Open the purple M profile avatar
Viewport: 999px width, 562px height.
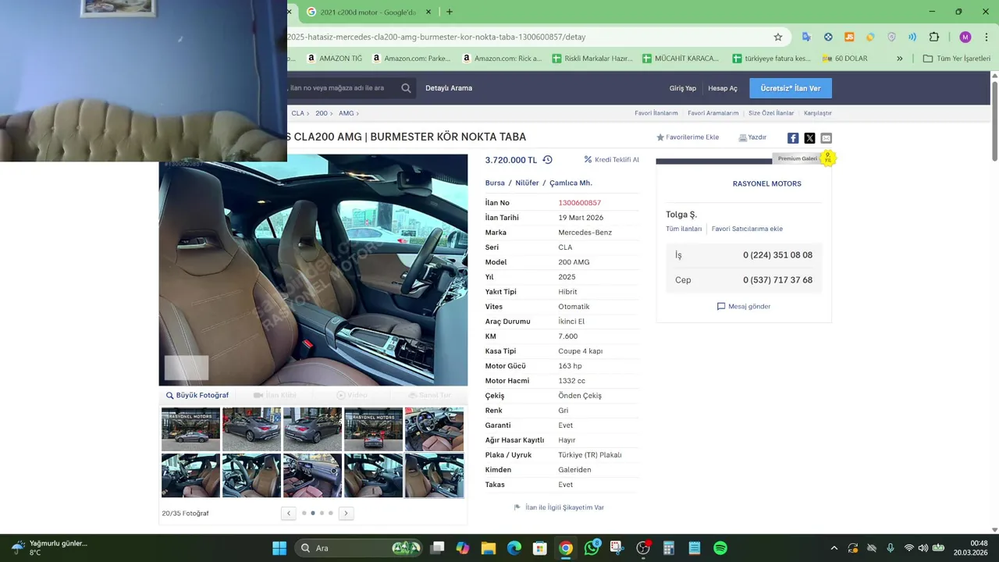[x=965, y=37]
